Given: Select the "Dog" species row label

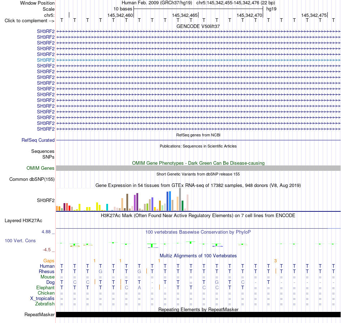Looking at the screenshot, I should click(x=50, y=282).
